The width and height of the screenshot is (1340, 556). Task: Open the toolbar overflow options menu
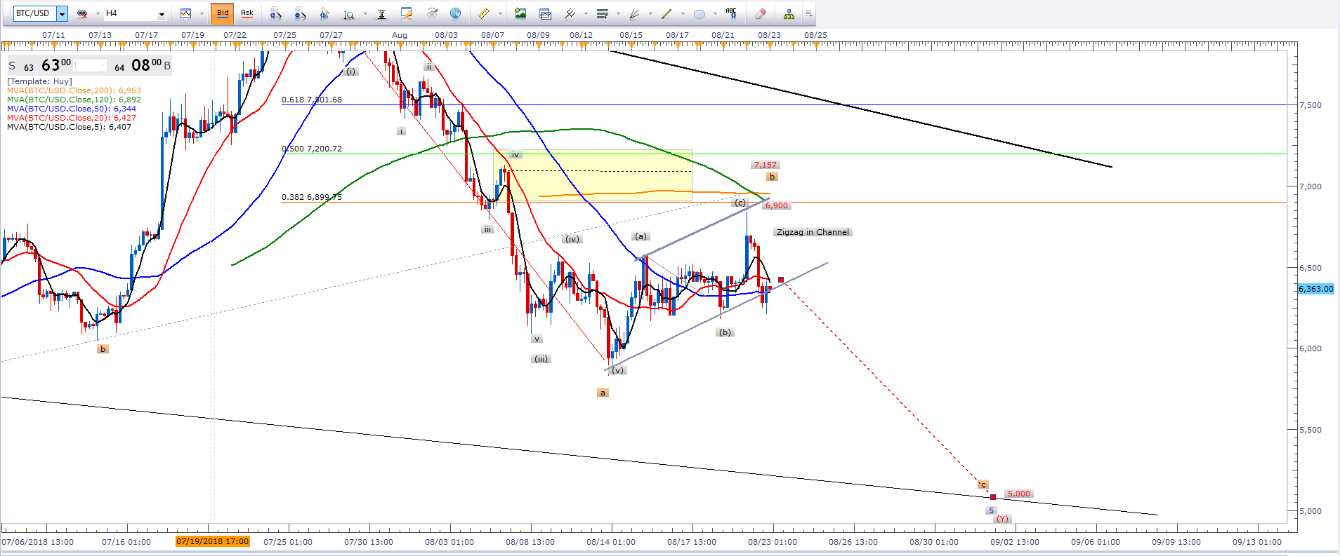809,13
